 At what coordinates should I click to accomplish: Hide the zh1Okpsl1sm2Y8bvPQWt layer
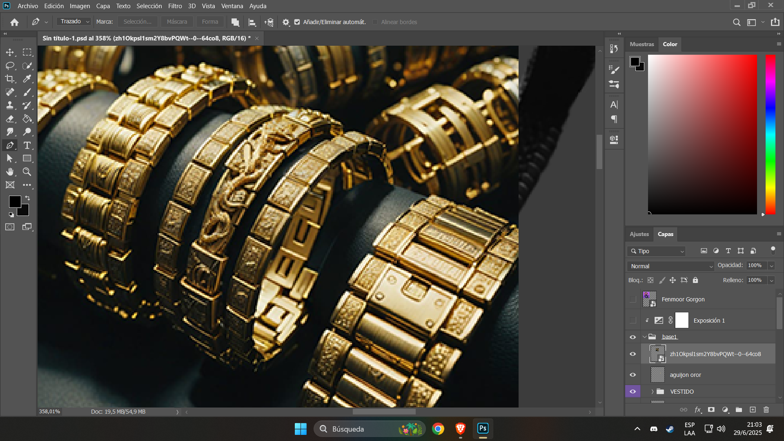[x=633, y=354]
